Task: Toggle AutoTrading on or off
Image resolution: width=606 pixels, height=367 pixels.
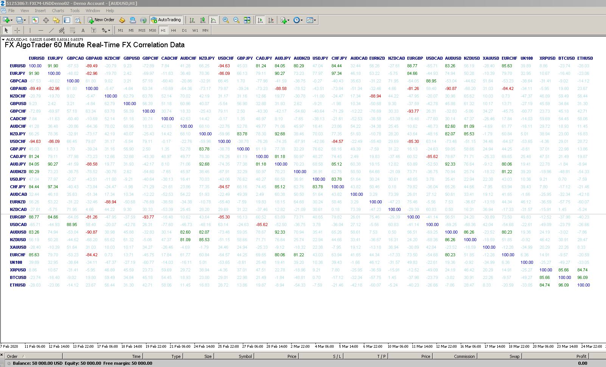Action: click(x=166, y=20)
